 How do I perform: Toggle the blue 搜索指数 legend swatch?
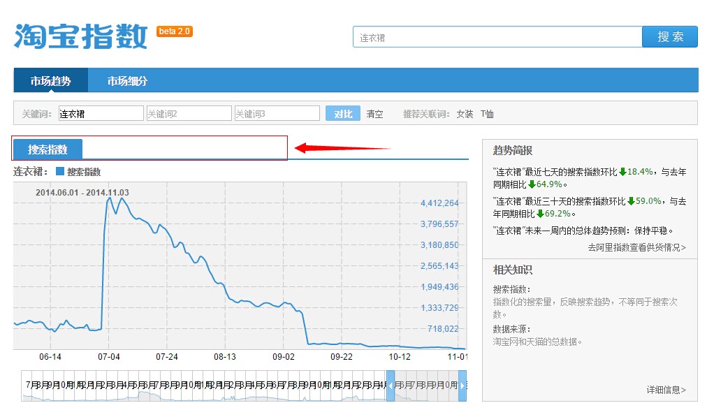60,171
